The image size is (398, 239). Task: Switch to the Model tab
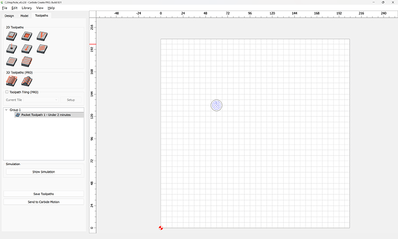[x=24, y=16]
